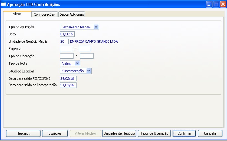Click the Tipo da apuração label
The image size is (227, 141).
pyautogui.click(x=21, y=27)
